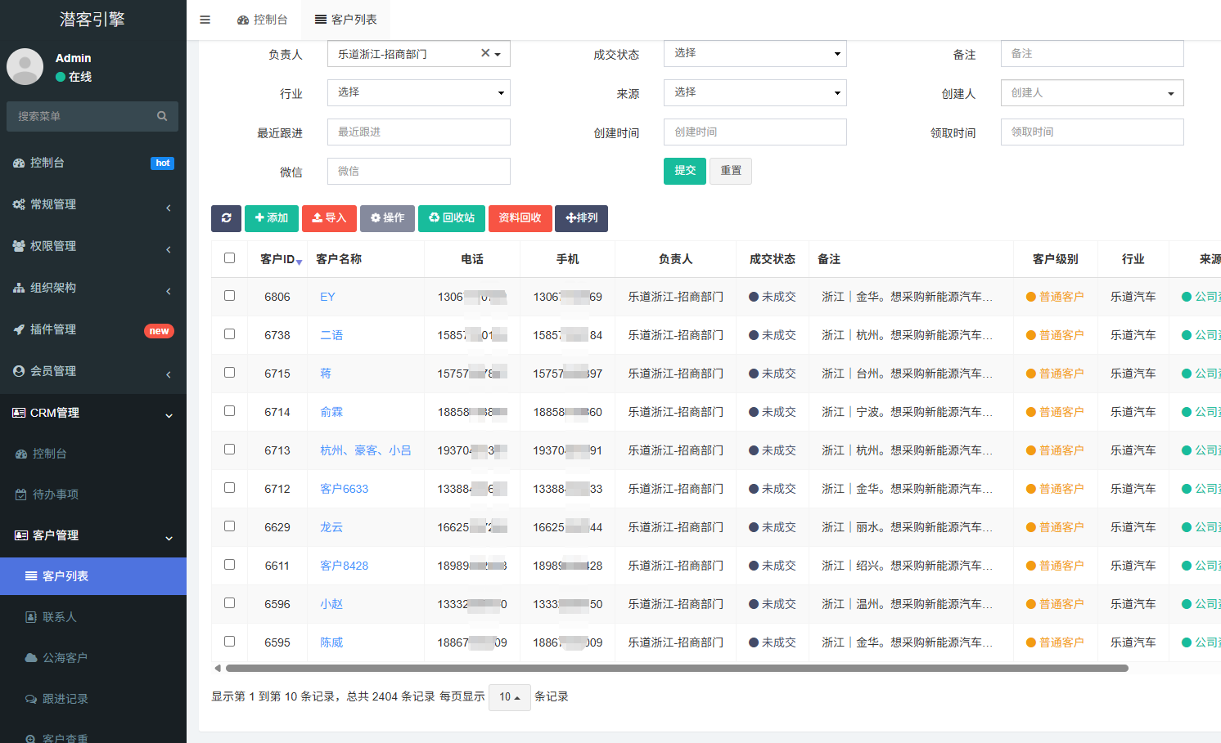Focus the 备注 input field
Viewport: 1221px width, 743px height.
1092,53
